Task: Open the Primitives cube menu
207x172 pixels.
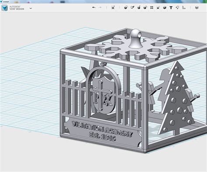Action: [126, 7]
